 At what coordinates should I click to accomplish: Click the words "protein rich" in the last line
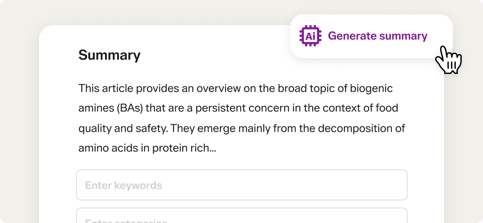pyautogui.click(x=180, y=148)
